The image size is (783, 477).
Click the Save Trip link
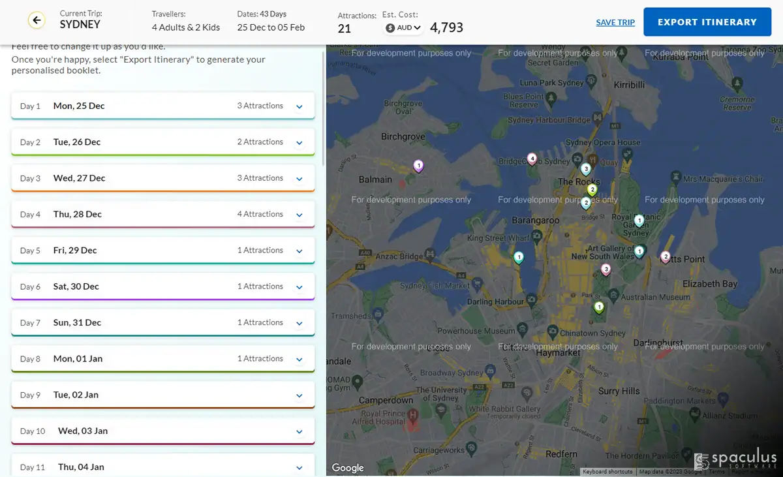(615, 22)
